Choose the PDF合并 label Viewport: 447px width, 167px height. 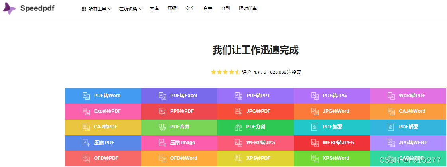(x=180, y=127)
